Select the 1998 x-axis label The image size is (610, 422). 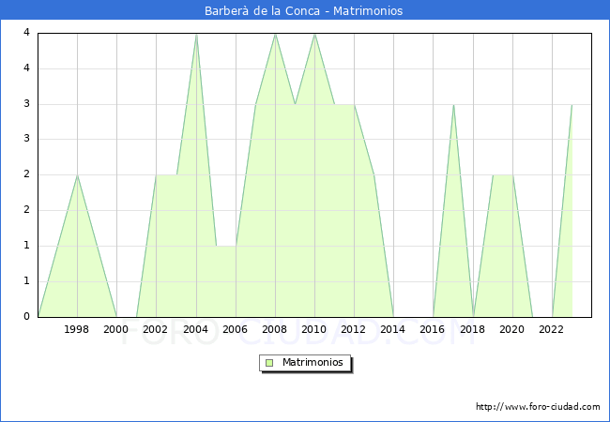tap(76, 329)
